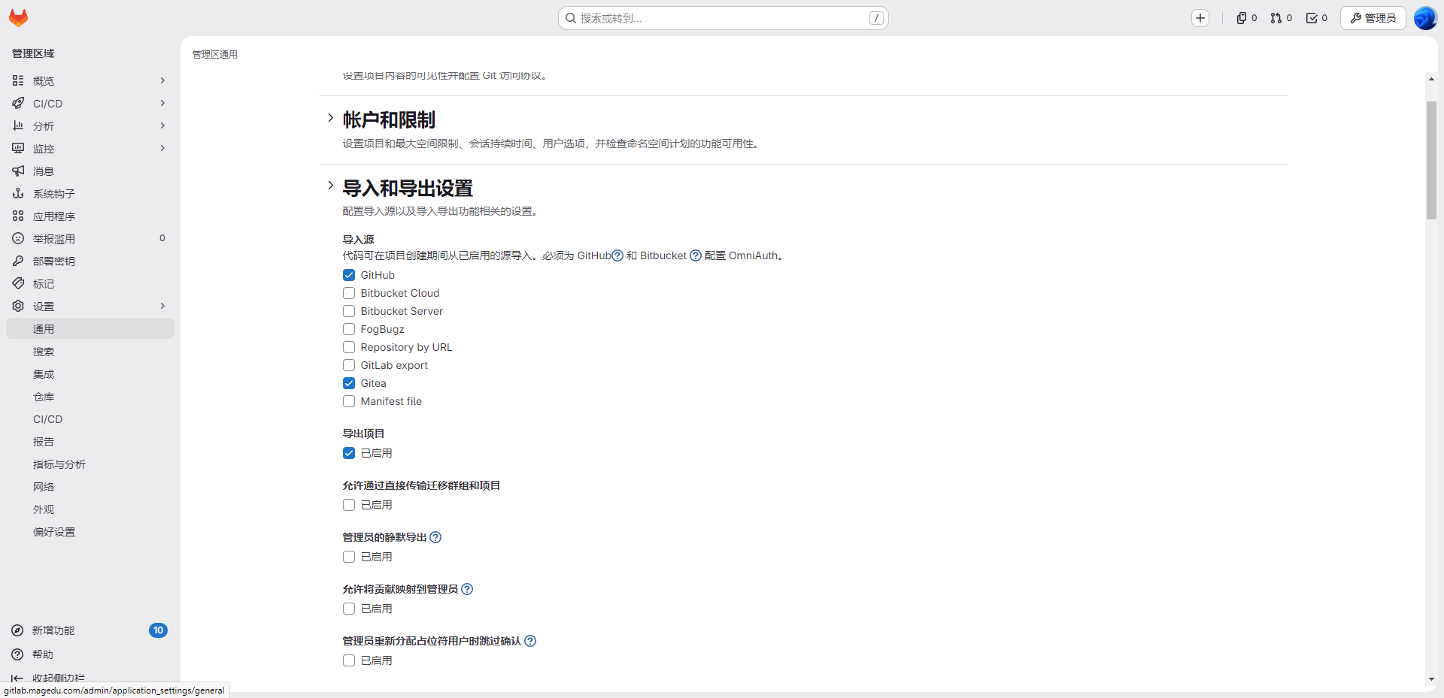
Task: Click help icon for 管理员重新分配占位符用户
Action: tap(530, 641)
